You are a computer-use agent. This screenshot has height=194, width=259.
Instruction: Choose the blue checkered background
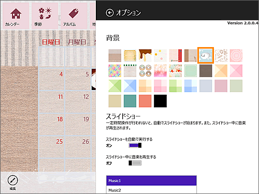pos(191,86)
